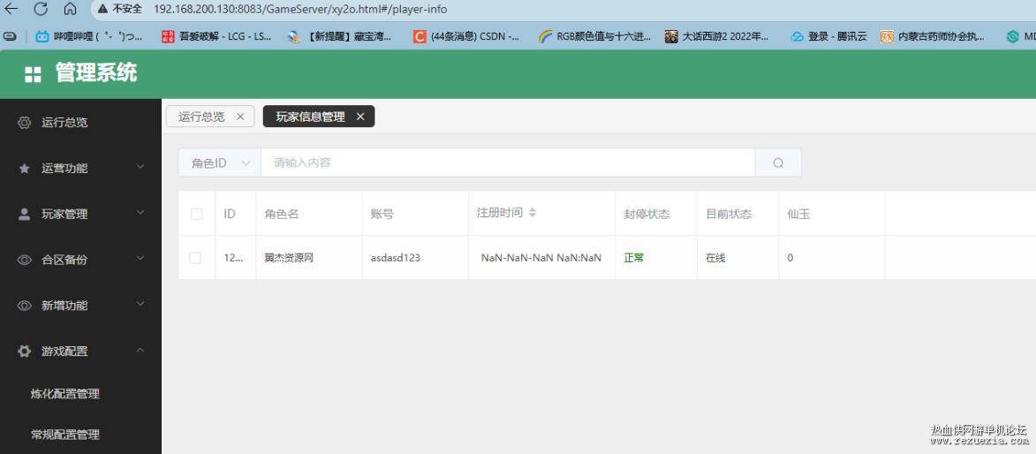Go back using the browser back arrow
This screenshot has height=454, width=1036.
tap(11, 9)
